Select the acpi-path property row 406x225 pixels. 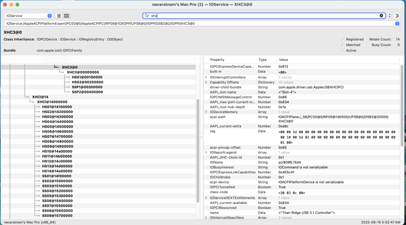click(302, 119)
